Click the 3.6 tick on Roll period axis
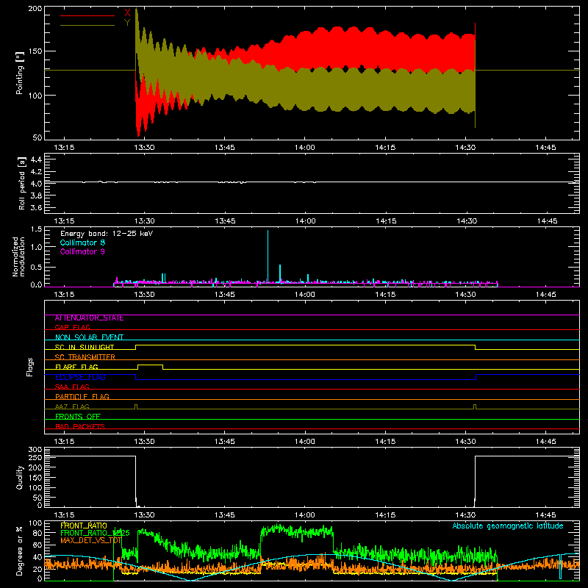Screen dimensions: 588x588 click(x=36, y=208)
